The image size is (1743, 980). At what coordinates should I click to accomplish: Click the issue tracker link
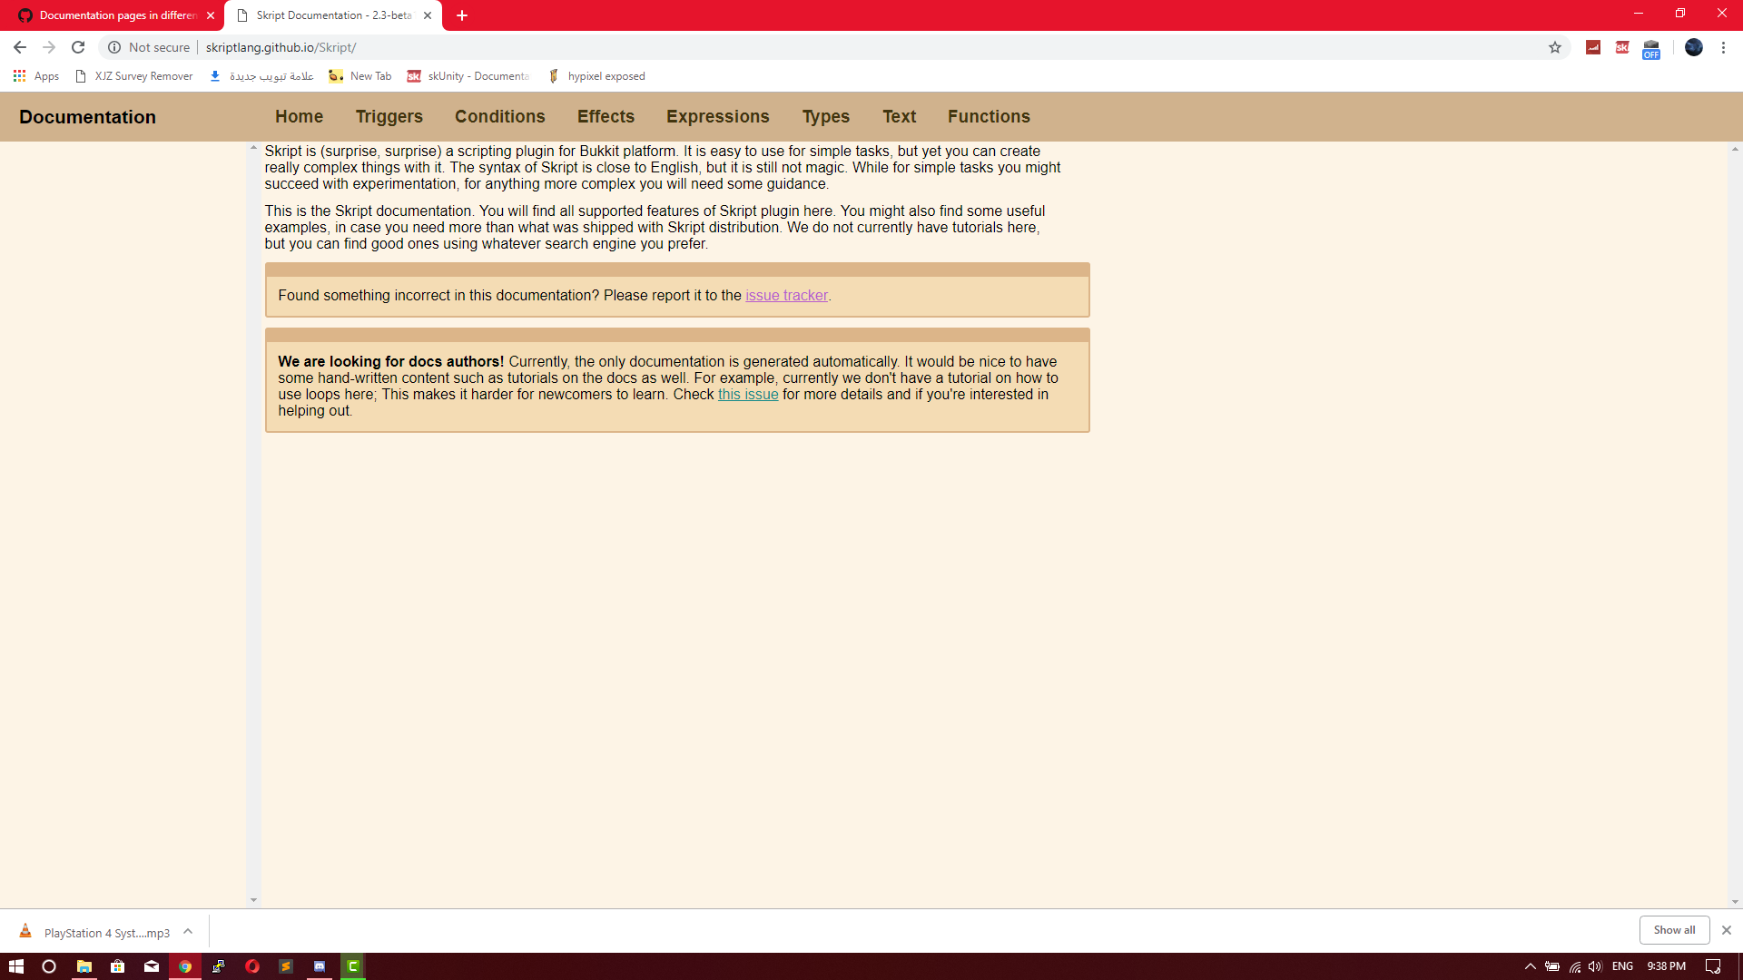(x=786, y=295)
